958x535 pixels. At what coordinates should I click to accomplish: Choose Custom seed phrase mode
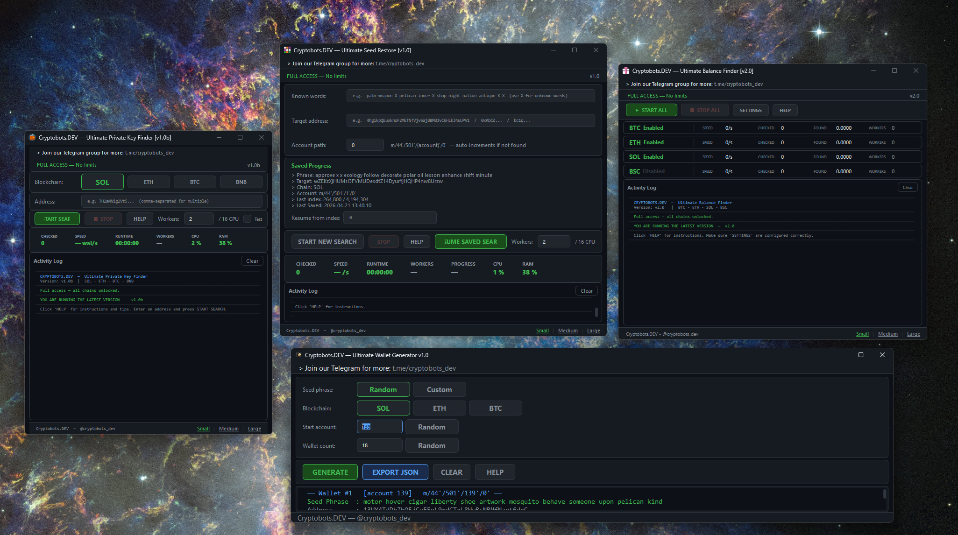(x=439, y=389)
